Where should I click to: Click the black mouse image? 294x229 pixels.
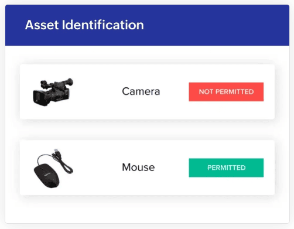(x=53, y=168)
